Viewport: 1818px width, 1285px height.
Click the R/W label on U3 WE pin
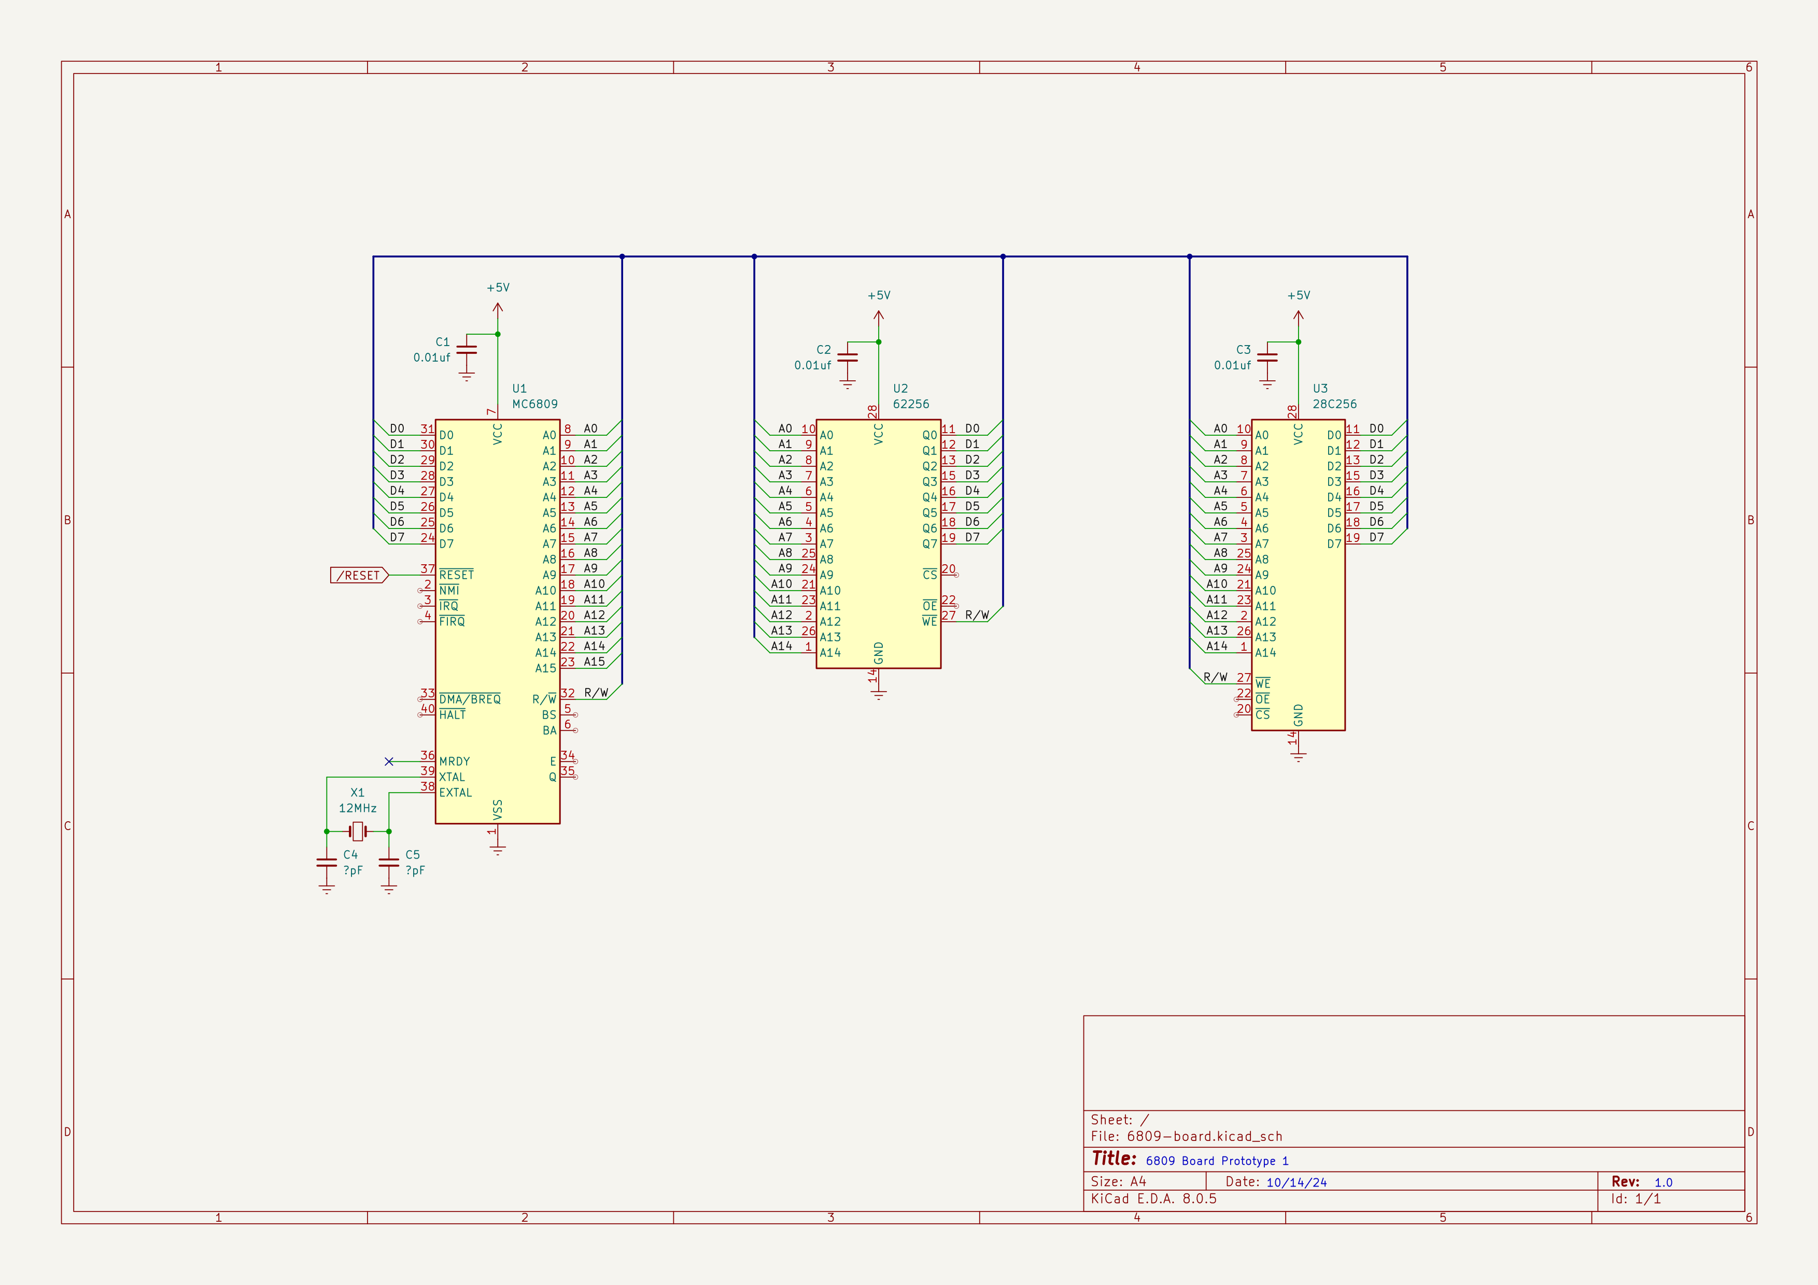(x=1215, y=677)
